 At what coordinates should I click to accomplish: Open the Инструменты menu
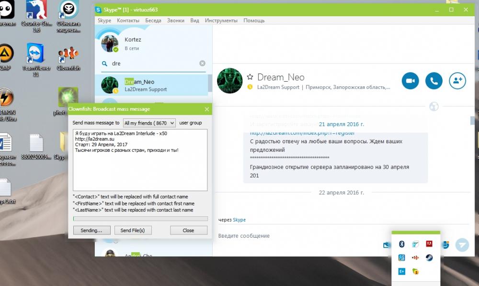221,21
